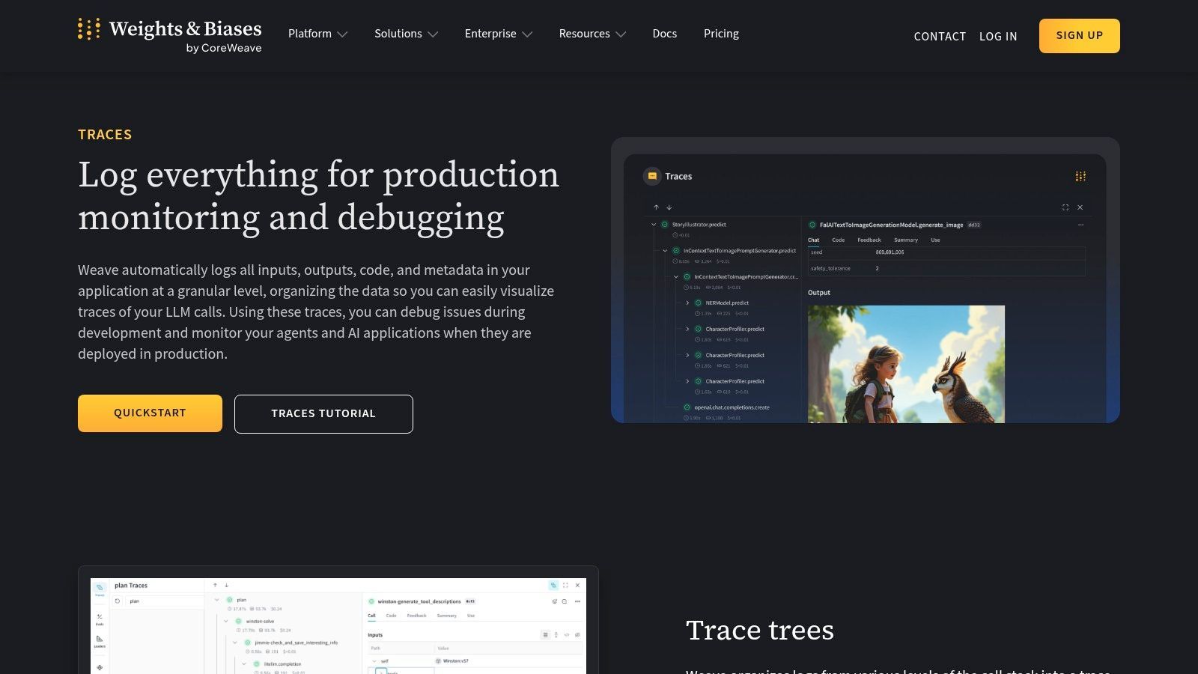Viewport: 1198px width, 674px height.
Task: Click the yellow TRACES section label
Action: (105, 135)
